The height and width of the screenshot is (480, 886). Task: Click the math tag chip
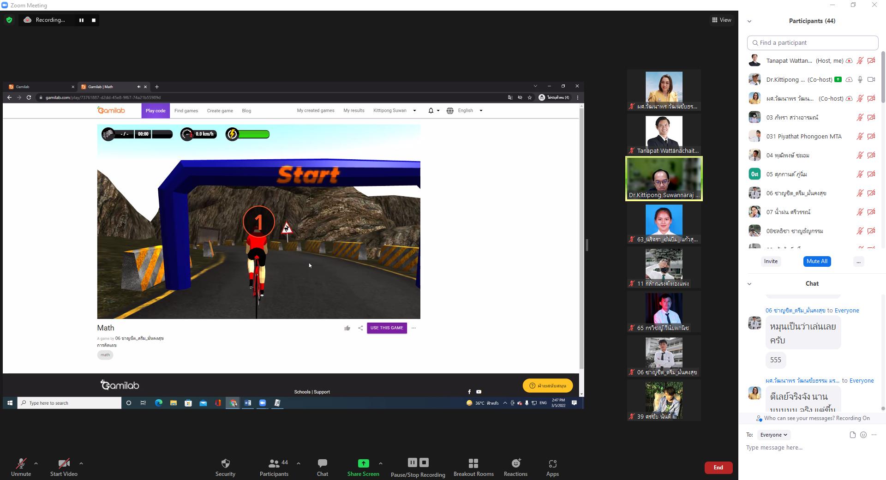pos(105,355)
